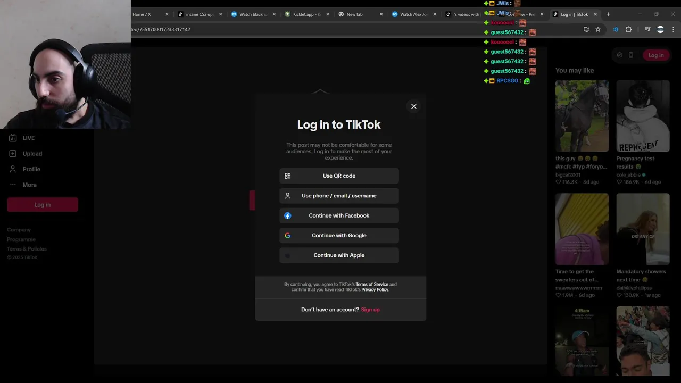Switch to the Kicklet.app tab

pyautogui.click(x=306, y=14)
